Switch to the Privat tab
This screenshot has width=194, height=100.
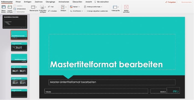pos(18,2)
